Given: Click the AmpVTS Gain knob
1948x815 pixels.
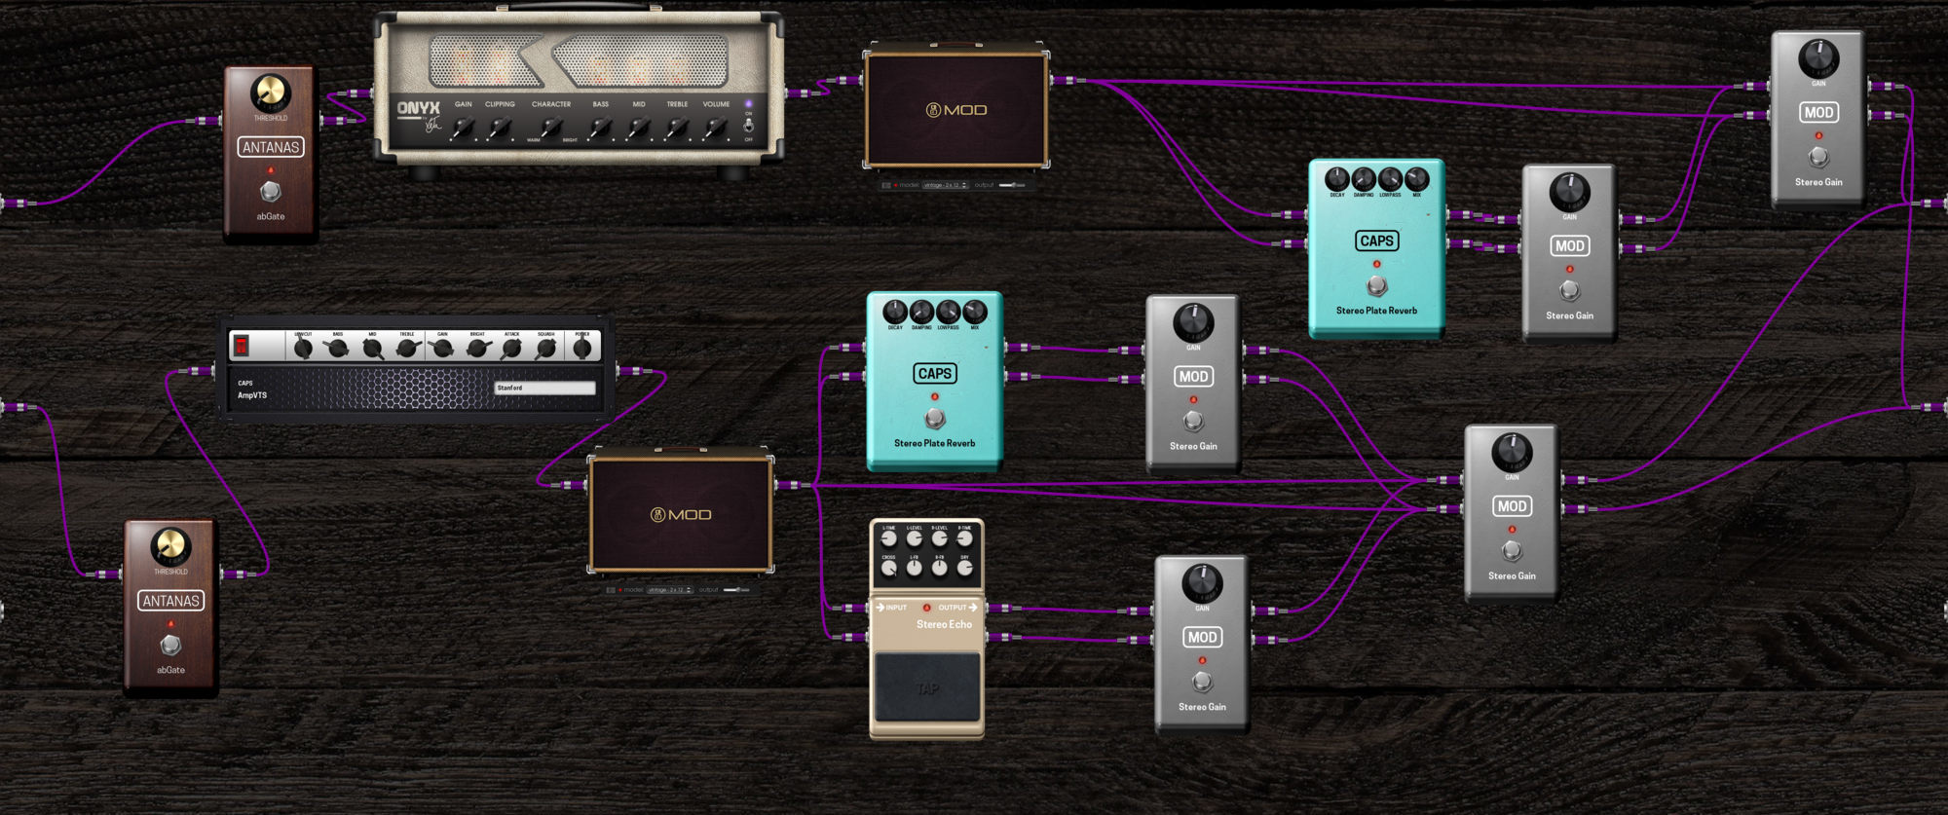Looking at the screenshot, I should pos(442,348).
